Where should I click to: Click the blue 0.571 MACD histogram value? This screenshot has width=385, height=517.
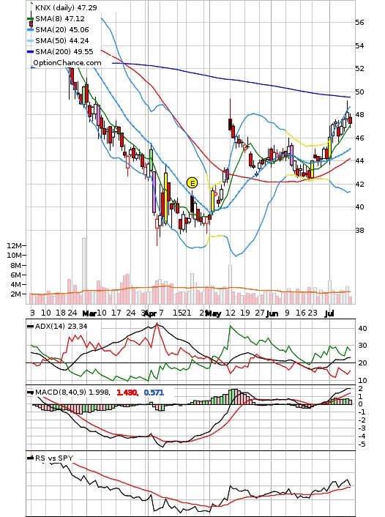(154, 393)
